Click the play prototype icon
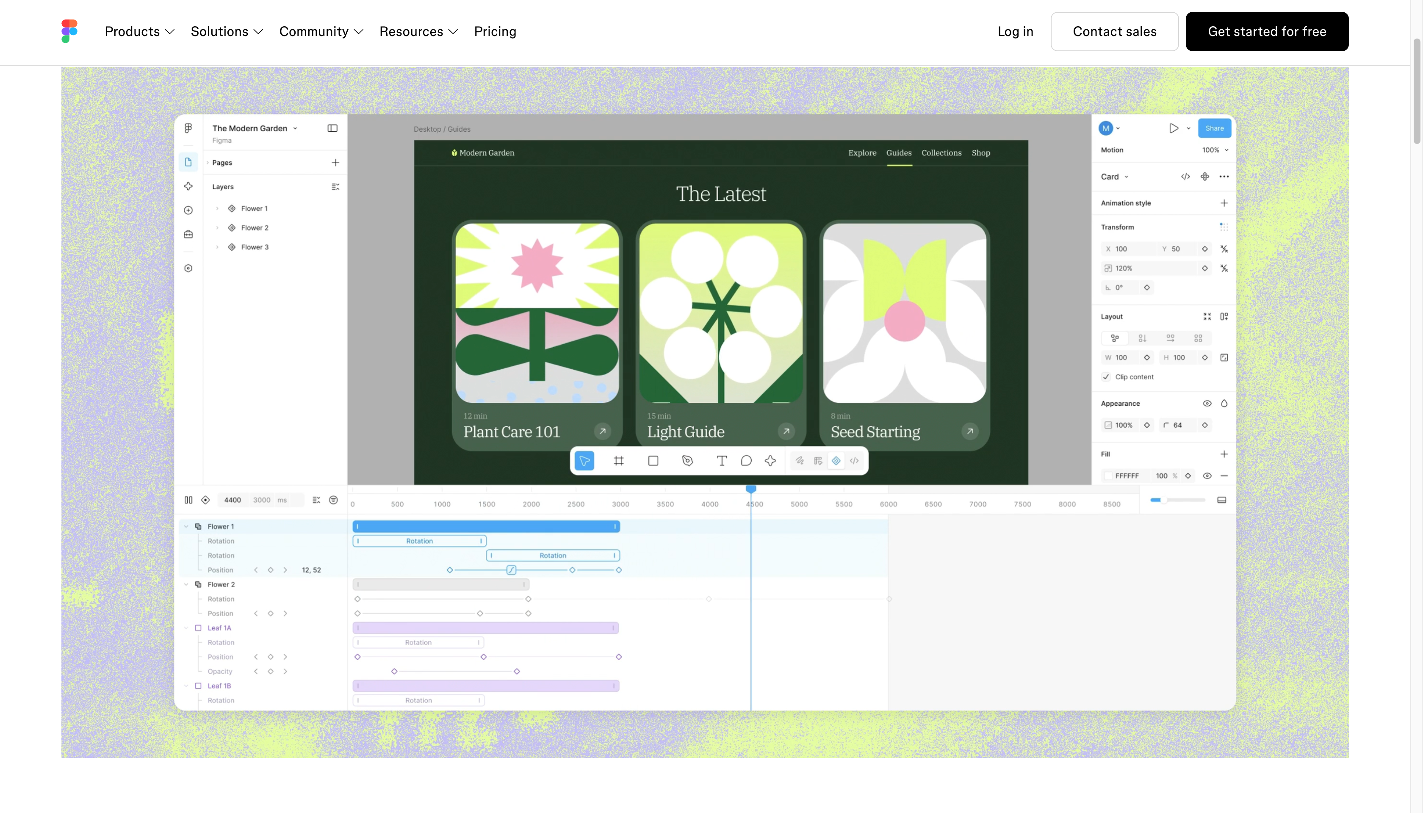1423x813 pixels. point(1174,128)
